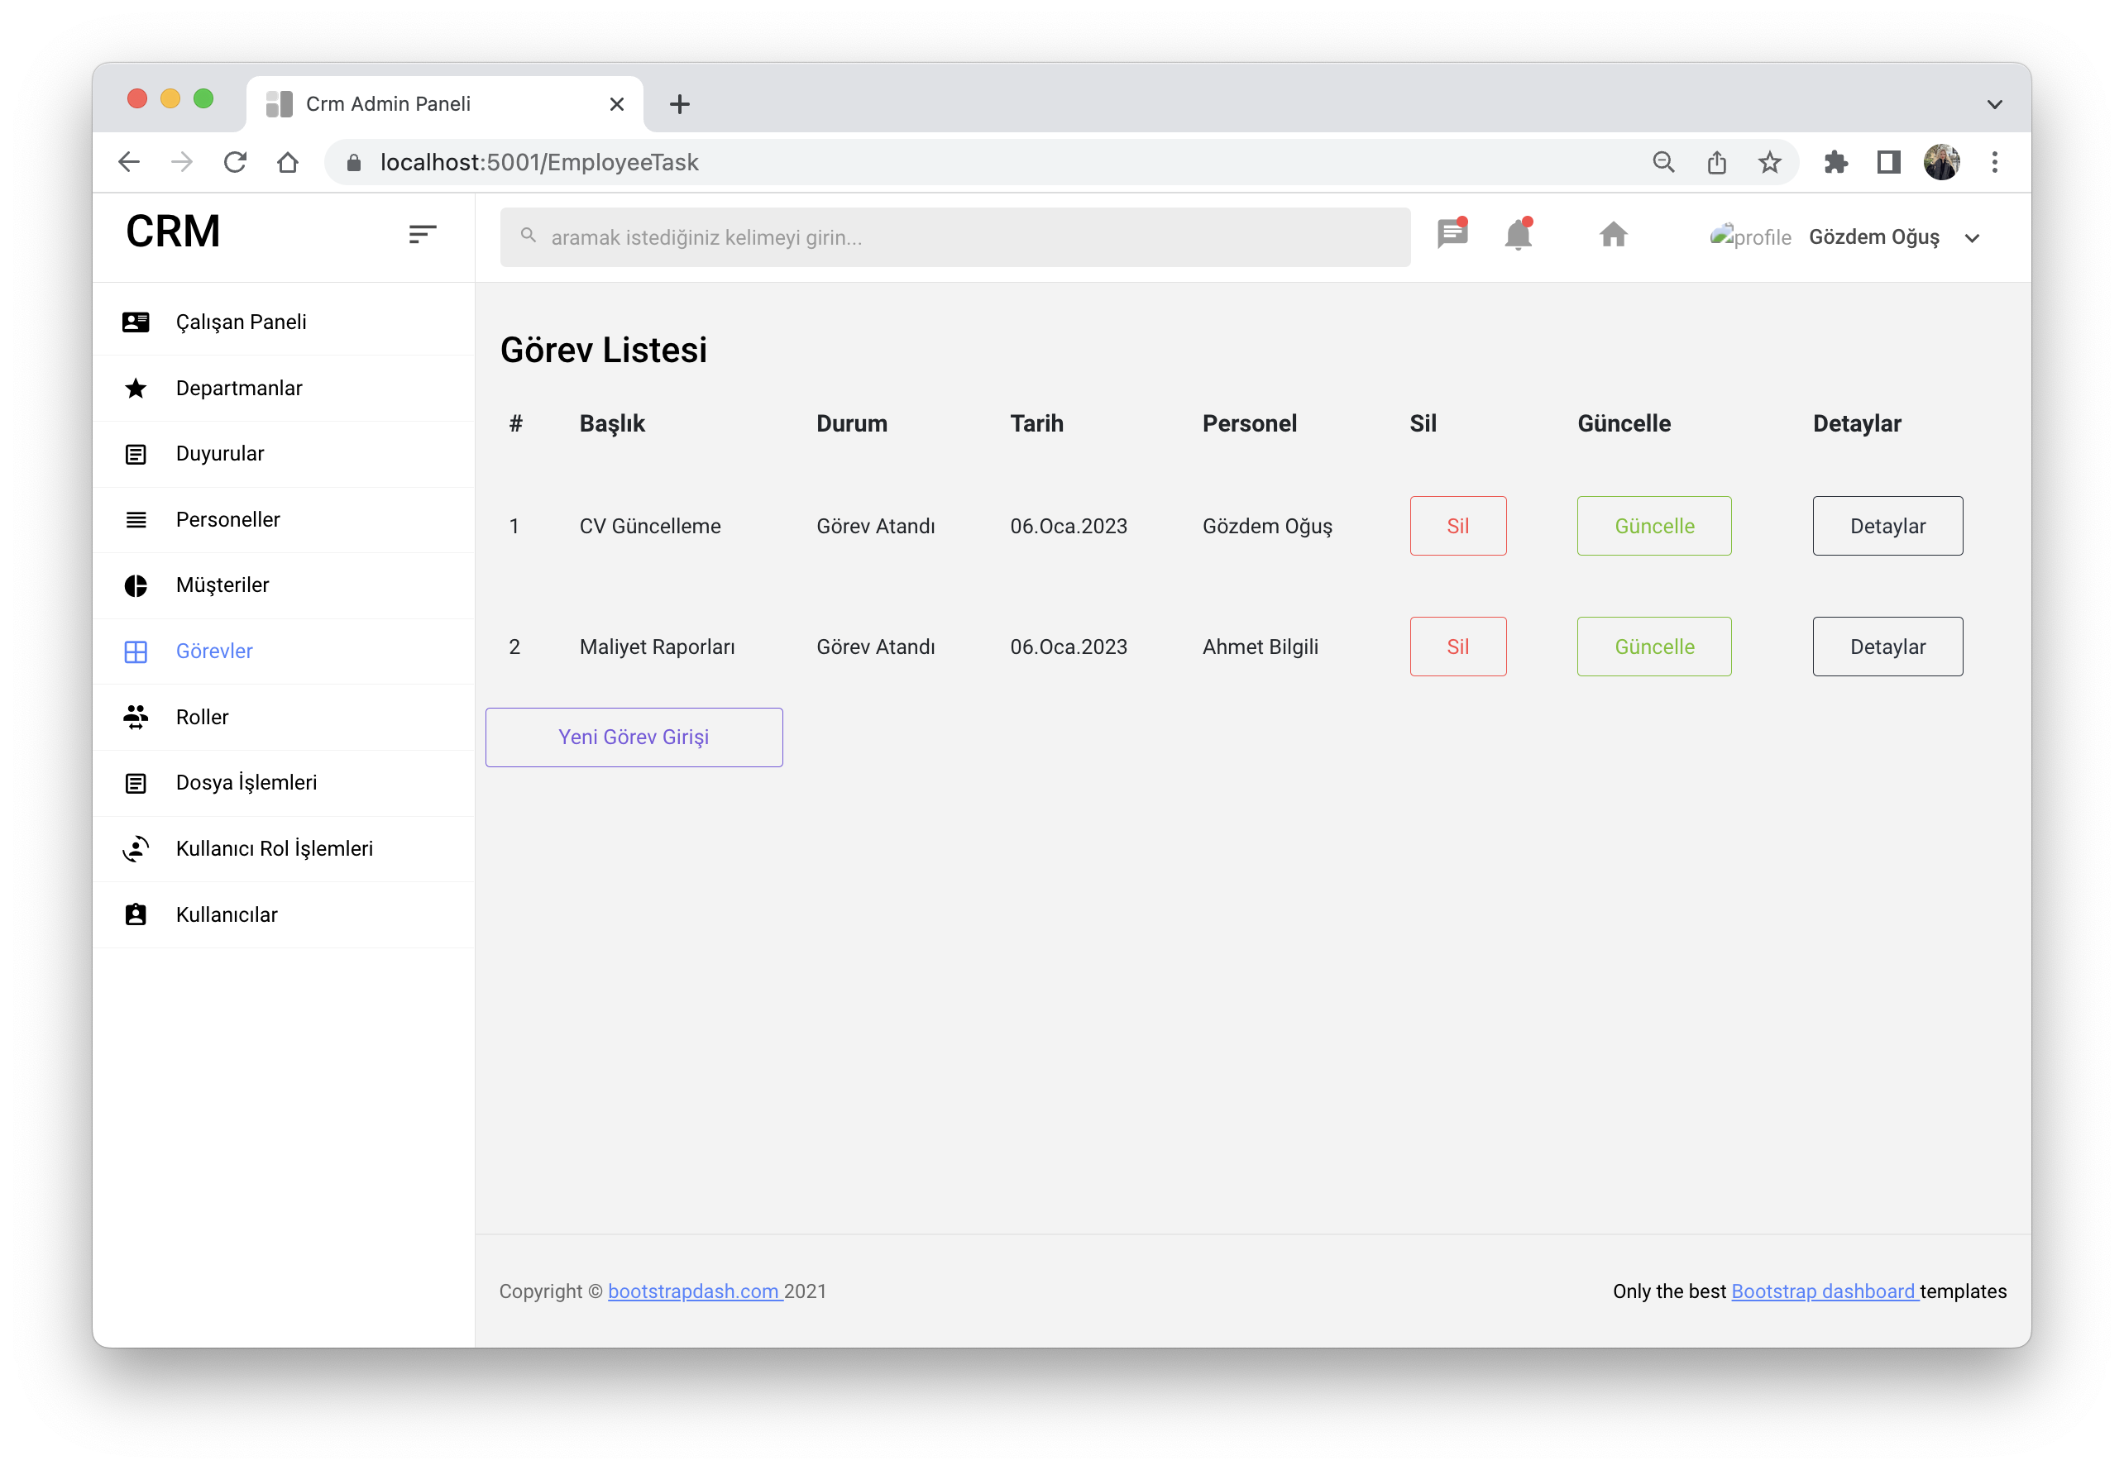Click the Roller people icon
The height and width of the screenshot is (1470, 2124).
tap(136, 717)
